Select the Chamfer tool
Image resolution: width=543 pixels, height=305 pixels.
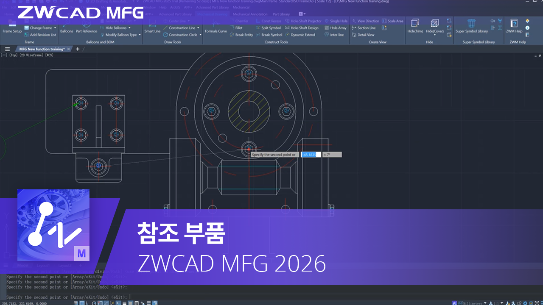(x=239, y=21)
